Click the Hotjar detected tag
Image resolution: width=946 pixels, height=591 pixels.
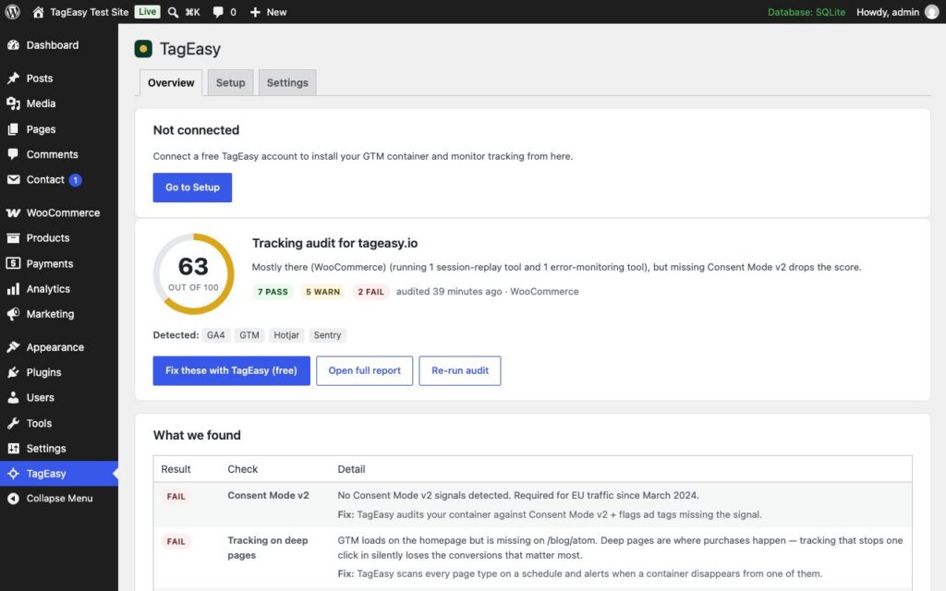(x=286, y=335)
